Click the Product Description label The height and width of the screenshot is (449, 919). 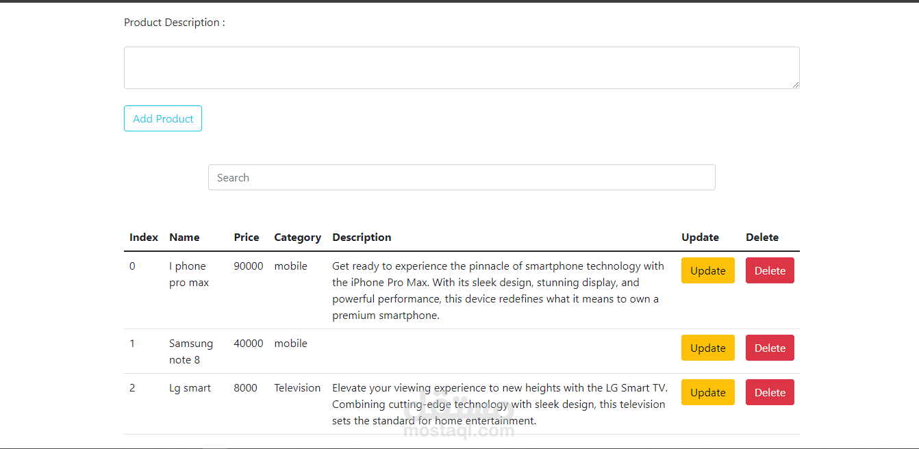coord(174,23)
